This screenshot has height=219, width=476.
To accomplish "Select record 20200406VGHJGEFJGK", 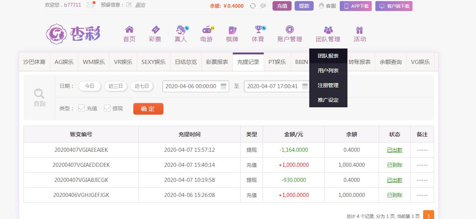I will [x=81, y=195].
